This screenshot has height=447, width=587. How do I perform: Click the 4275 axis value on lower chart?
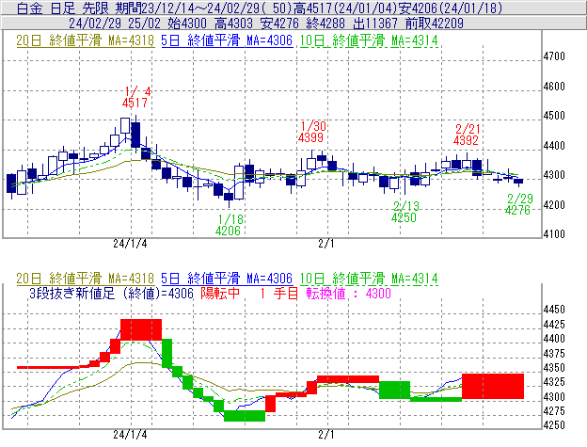point(554,411)
